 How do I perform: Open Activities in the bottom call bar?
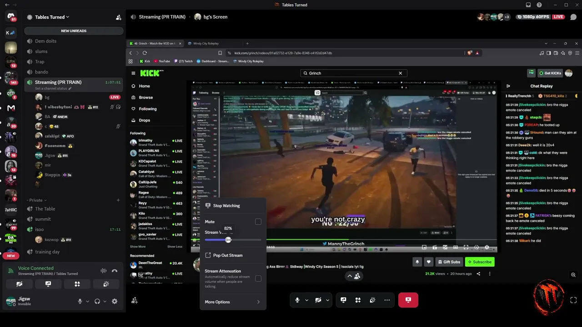pos(358,300)
